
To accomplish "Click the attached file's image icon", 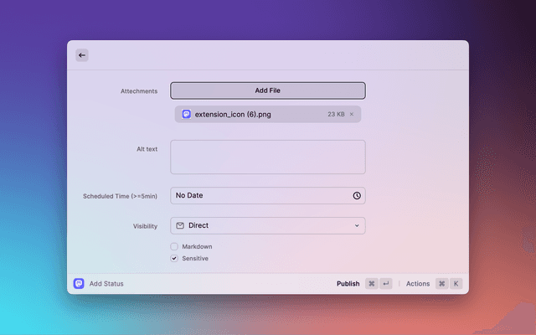I will (187, 114).
